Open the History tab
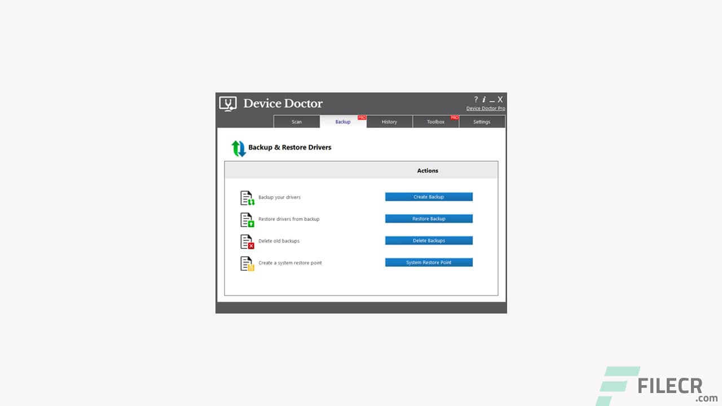The height and width of the screenshot is (406, 722). point(389,122)
